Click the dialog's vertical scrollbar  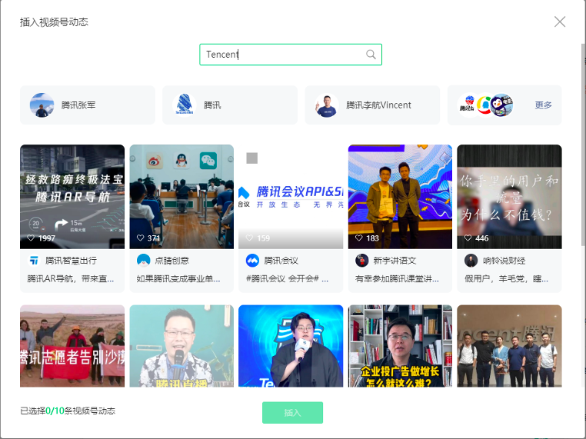coord(583,145)
